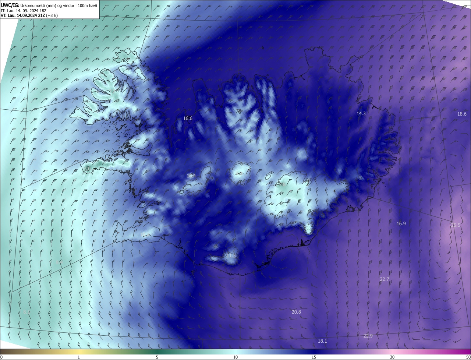The image size is (471, 360).
Task: Click the 16.9 value on the map
Action: [401, 223]
